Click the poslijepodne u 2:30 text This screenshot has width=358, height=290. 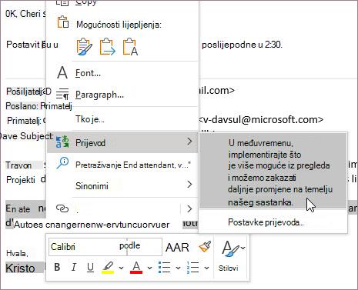[x=242, y=45]
